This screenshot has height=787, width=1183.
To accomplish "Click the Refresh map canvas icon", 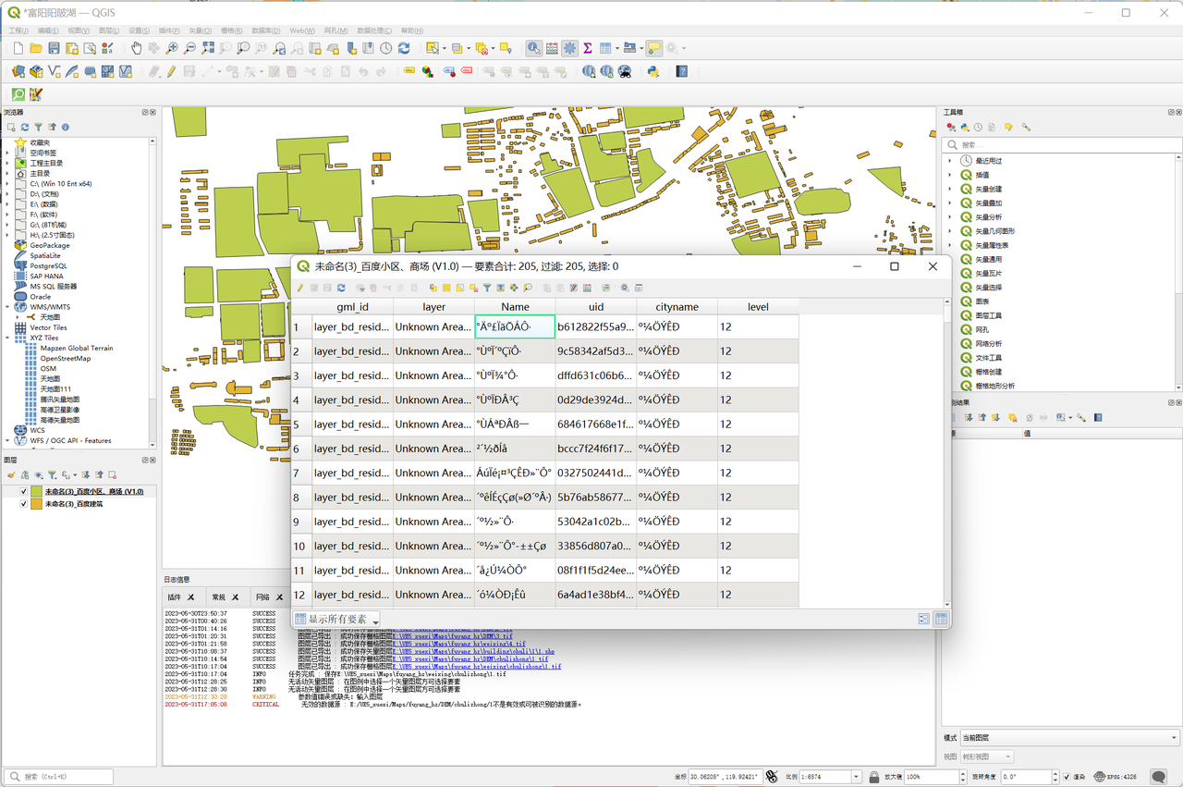I will [404, 48].
